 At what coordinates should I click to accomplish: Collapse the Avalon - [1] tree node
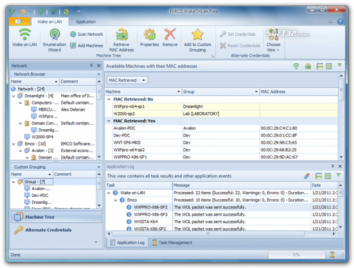(20, 150)
